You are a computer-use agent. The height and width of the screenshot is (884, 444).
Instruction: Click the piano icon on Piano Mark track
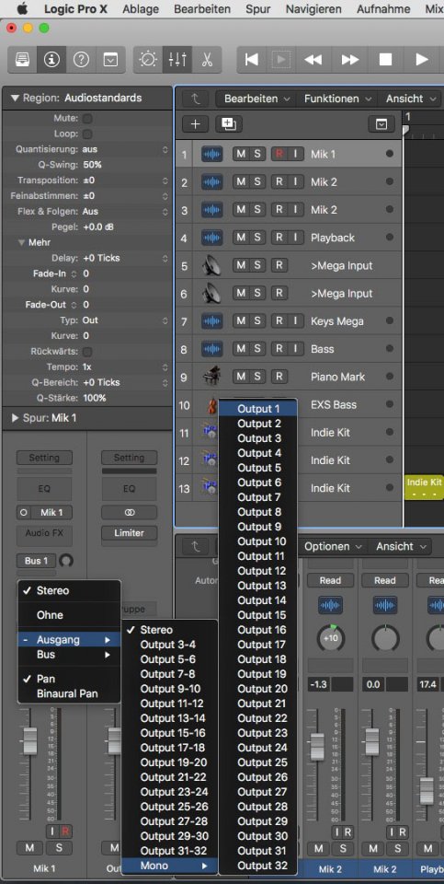[211, 377]
